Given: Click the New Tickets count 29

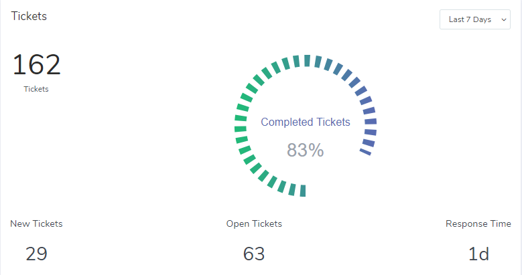Looking at the screenshot, I should tap(36, 254).
